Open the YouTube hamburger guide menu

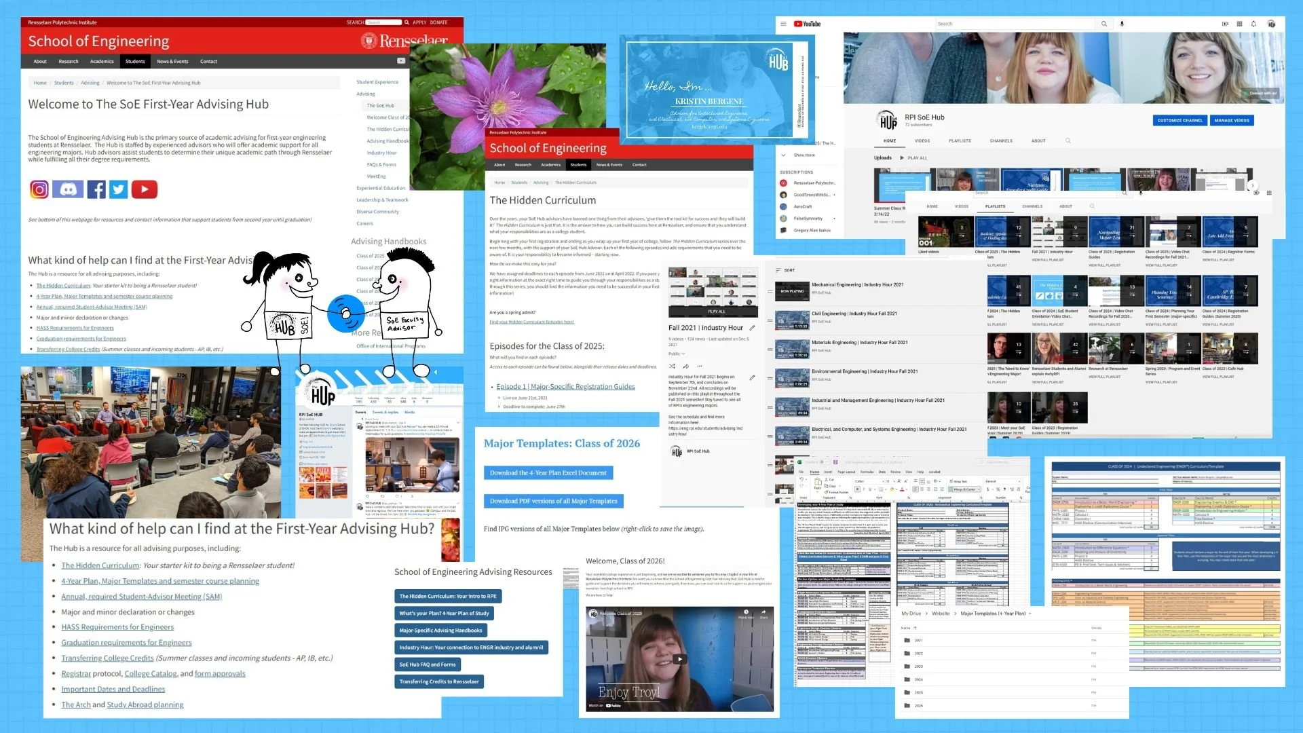coord(783,24)
